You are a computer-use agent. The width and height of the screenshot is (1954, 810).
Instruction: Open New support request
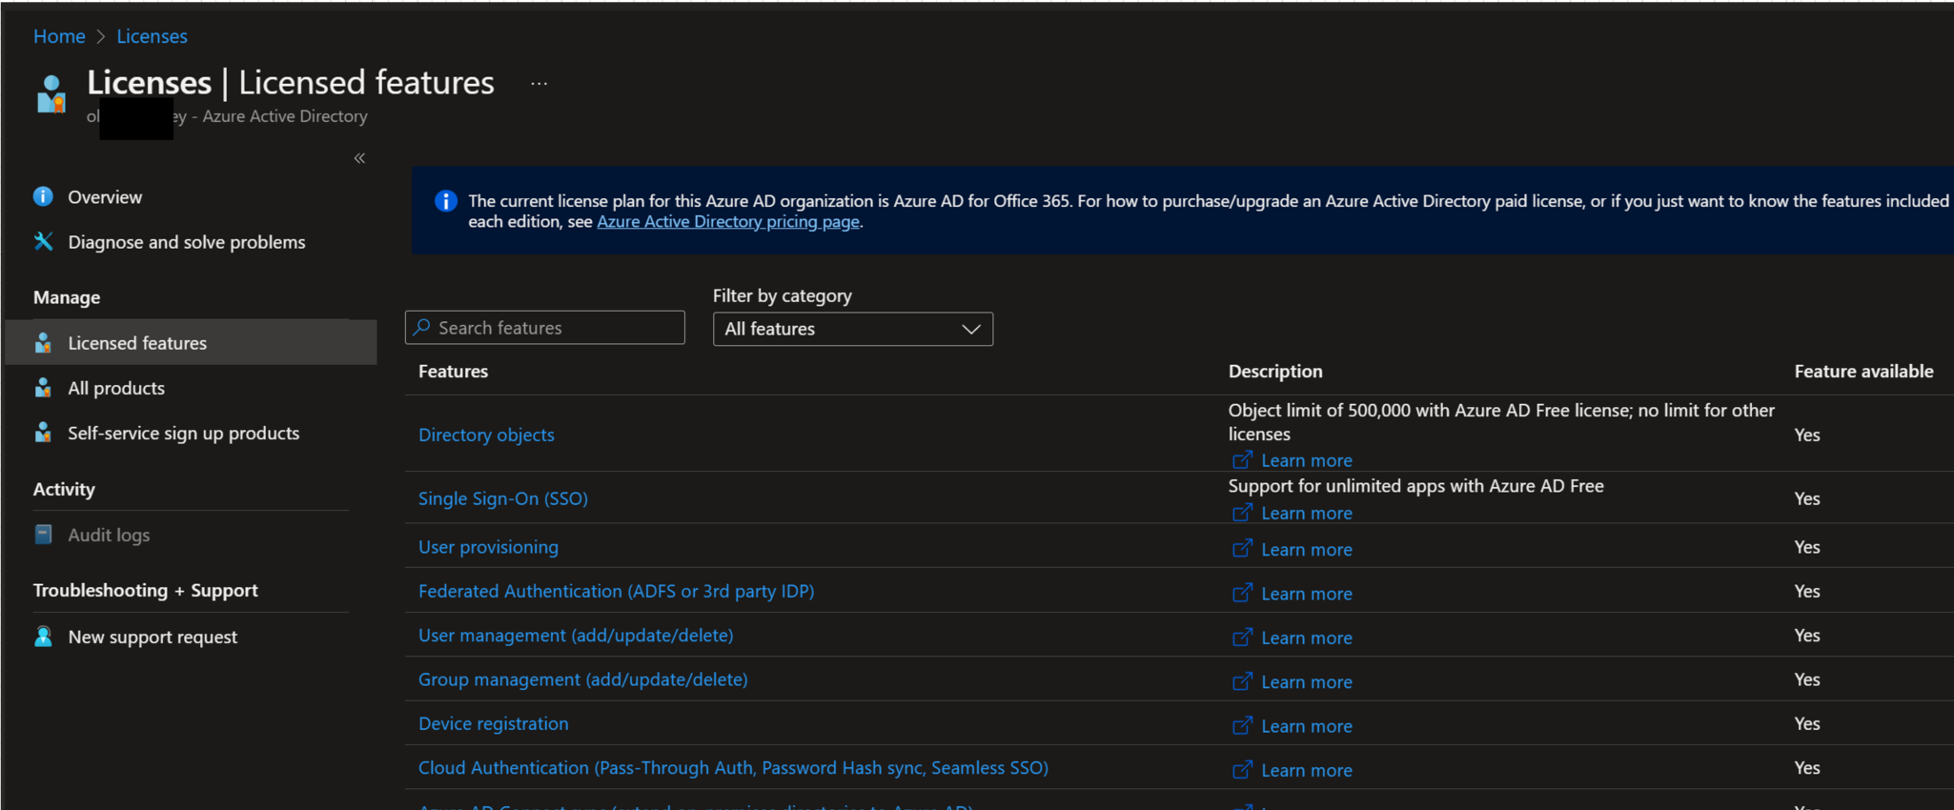[x=153, y=637]
